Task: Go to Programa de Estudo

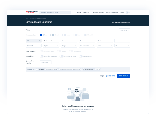Action: click(98, 12)
